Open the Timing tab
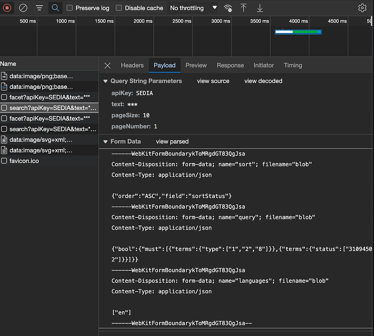 click(x=293, y=65)
